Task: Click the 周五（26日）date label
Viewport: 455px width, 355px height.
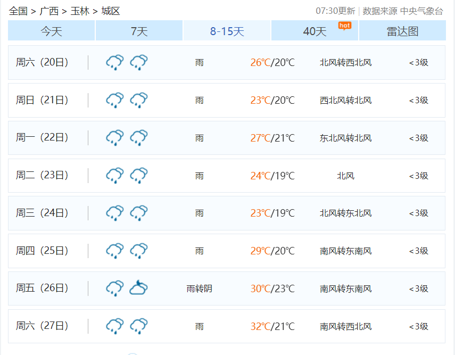Action: [x=39, y=288]
